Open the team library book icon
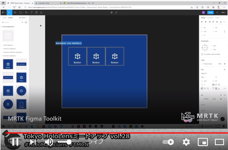Viewport: 228px width, 150px height. (26, 22)
